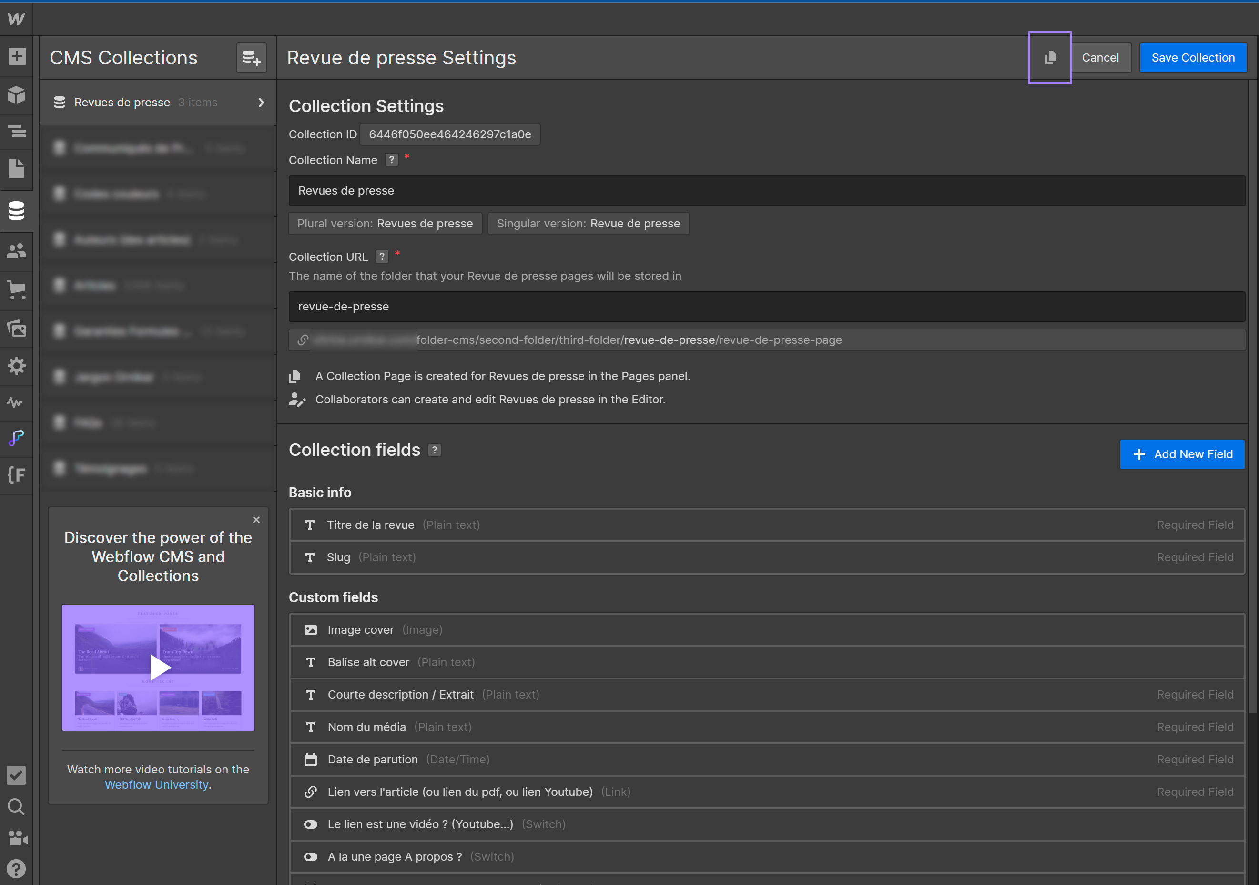Image resolution: width=1259 pixels, height=885 pixels.
Task: Open the Components panel
Action: [x=17, y=95]
